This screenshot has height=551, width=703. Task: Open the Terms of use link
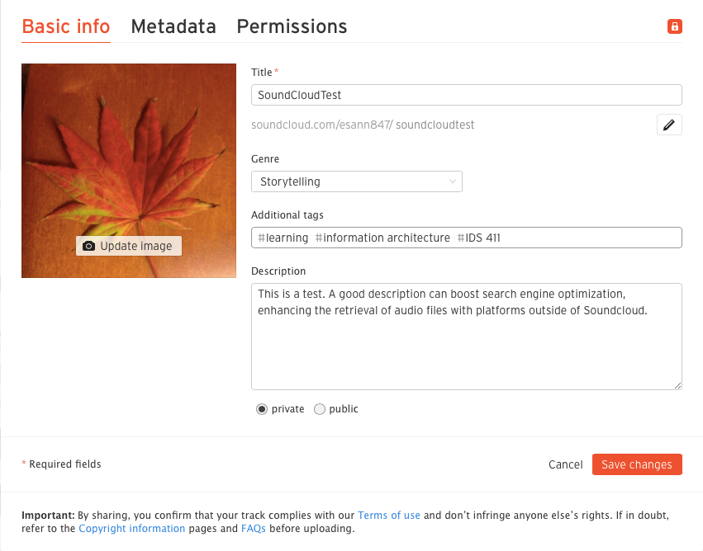389,515
